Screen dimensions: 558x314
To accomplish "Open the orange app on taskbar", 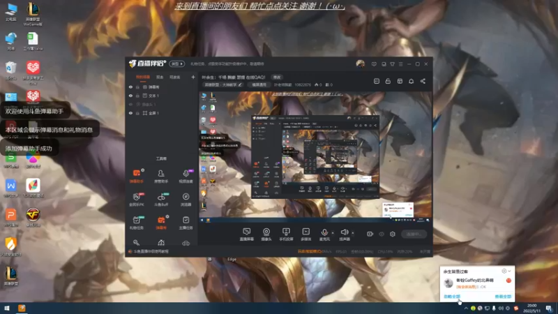I will click(22, 308).
